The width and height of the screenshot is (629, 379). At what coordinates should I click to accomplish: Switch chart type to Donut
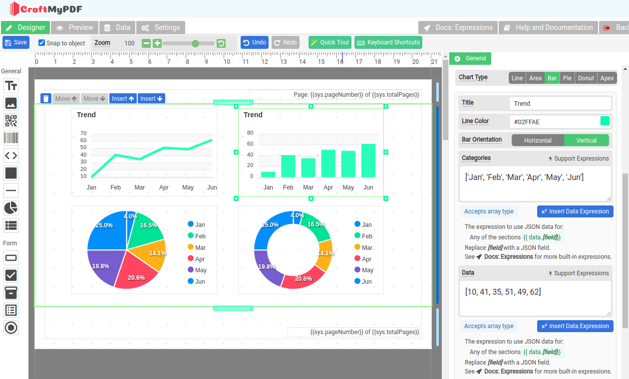click(586, 78)
